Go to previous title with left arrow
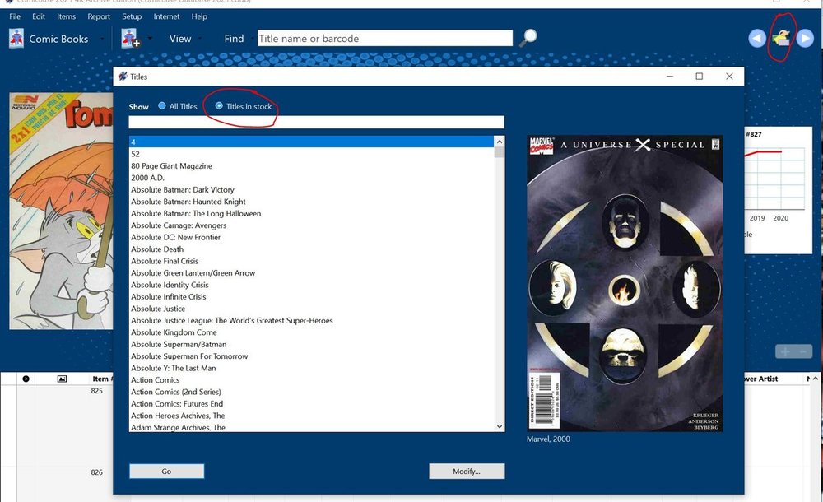The width and height of the screenshot is (823, 502). coord(756,38)
